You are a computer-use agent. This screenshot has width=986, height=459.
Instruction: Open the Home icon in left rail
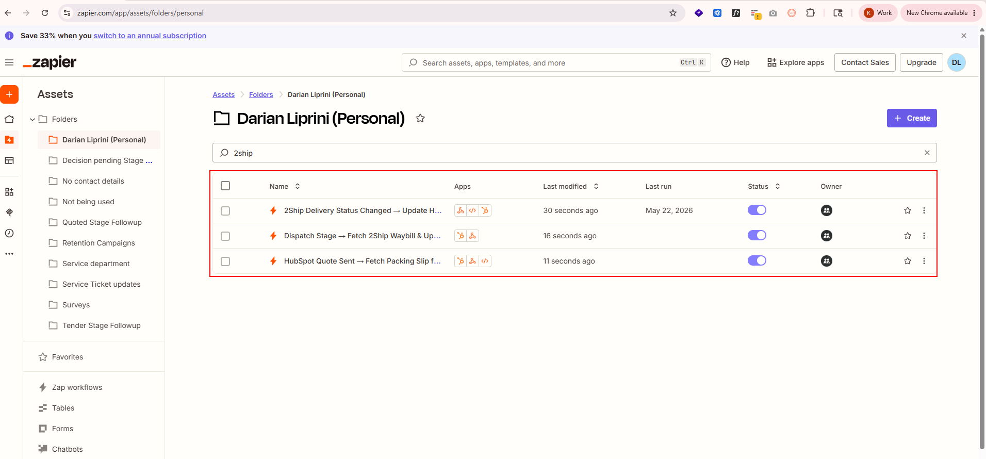point(9,119)
